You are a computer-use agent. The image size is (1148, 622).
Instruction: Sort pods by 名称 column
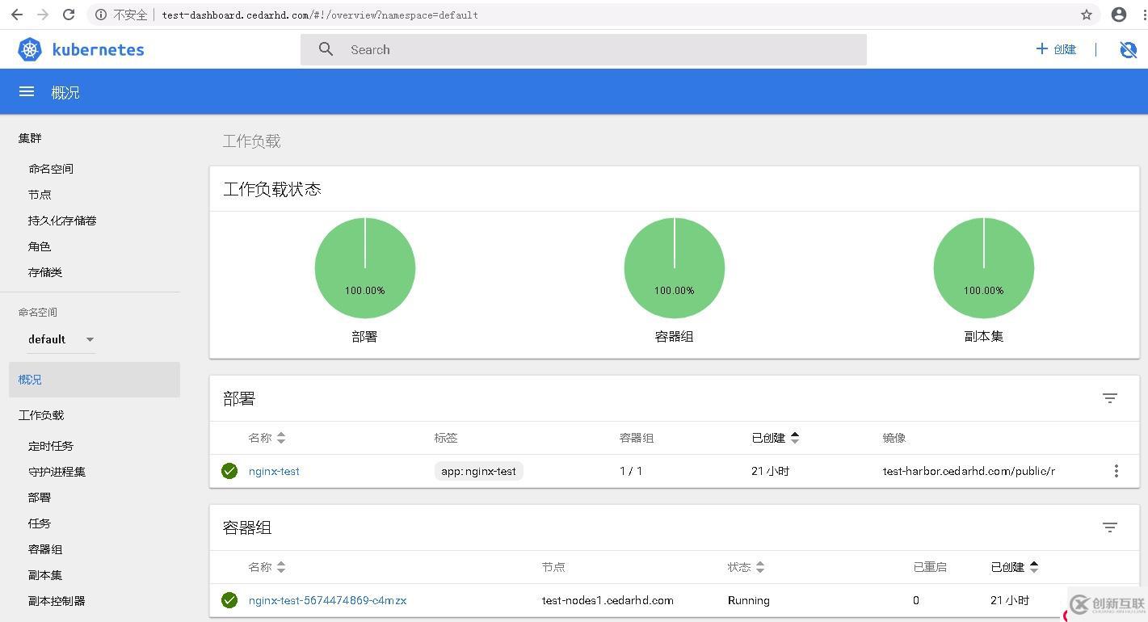pyautogui.click(x=267, y=567)
